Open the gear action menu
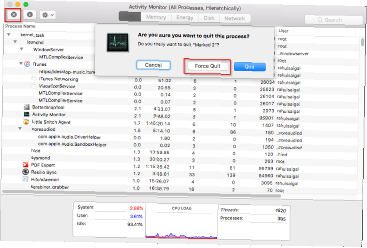Image resolution: width=367 pixels, height=248 pixels. click(x=47, y=15)
